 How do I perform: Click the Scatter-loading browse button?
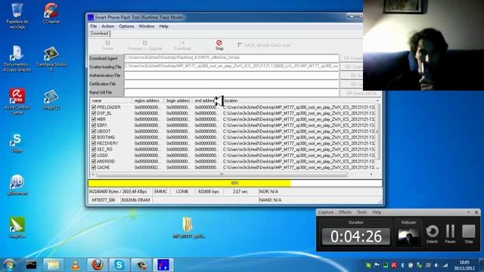[x=352, y=66]
